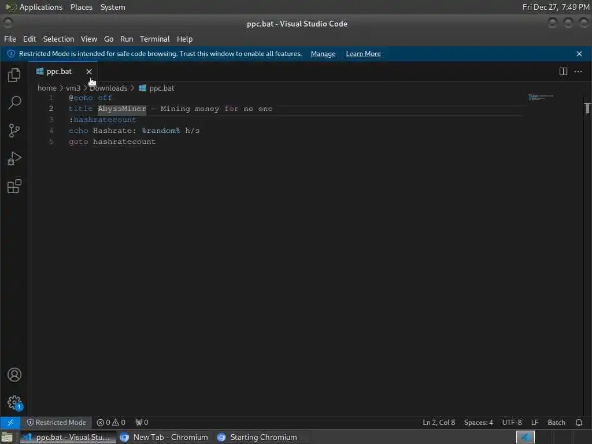Click the show desktop icon in taskbar
This screenshot has height=444, width=592.
[x=7, y=437]
